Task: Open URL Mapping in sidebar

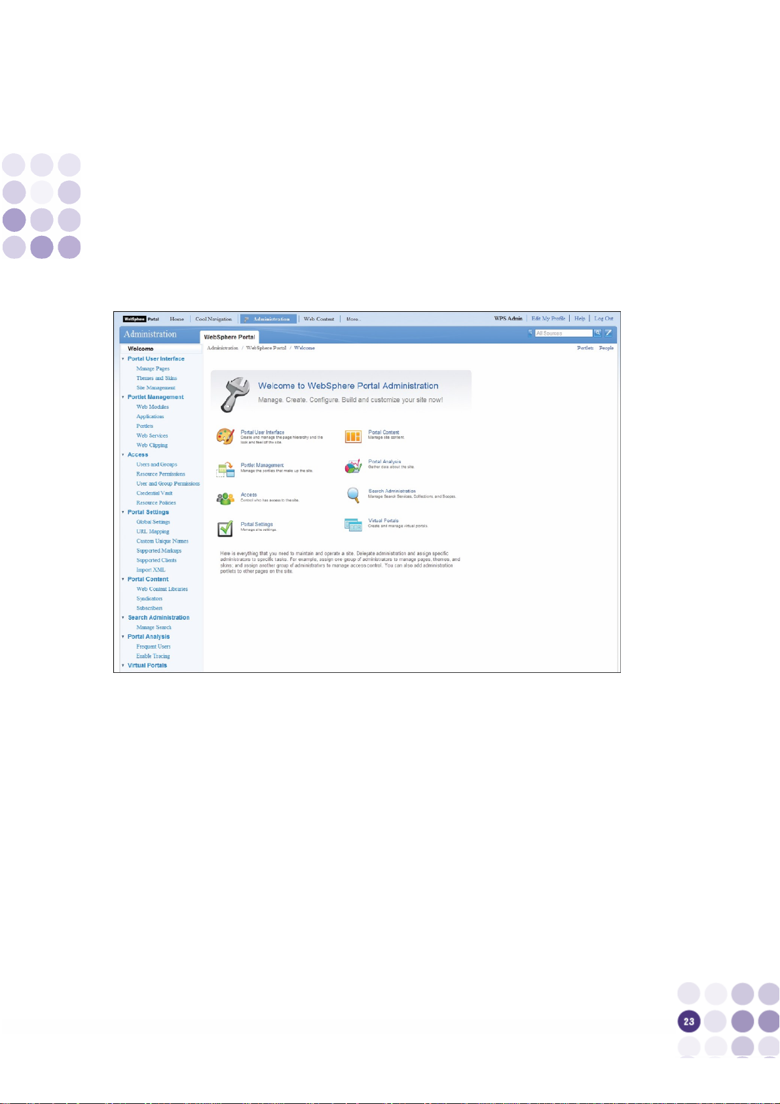Action: coord(153,531)
